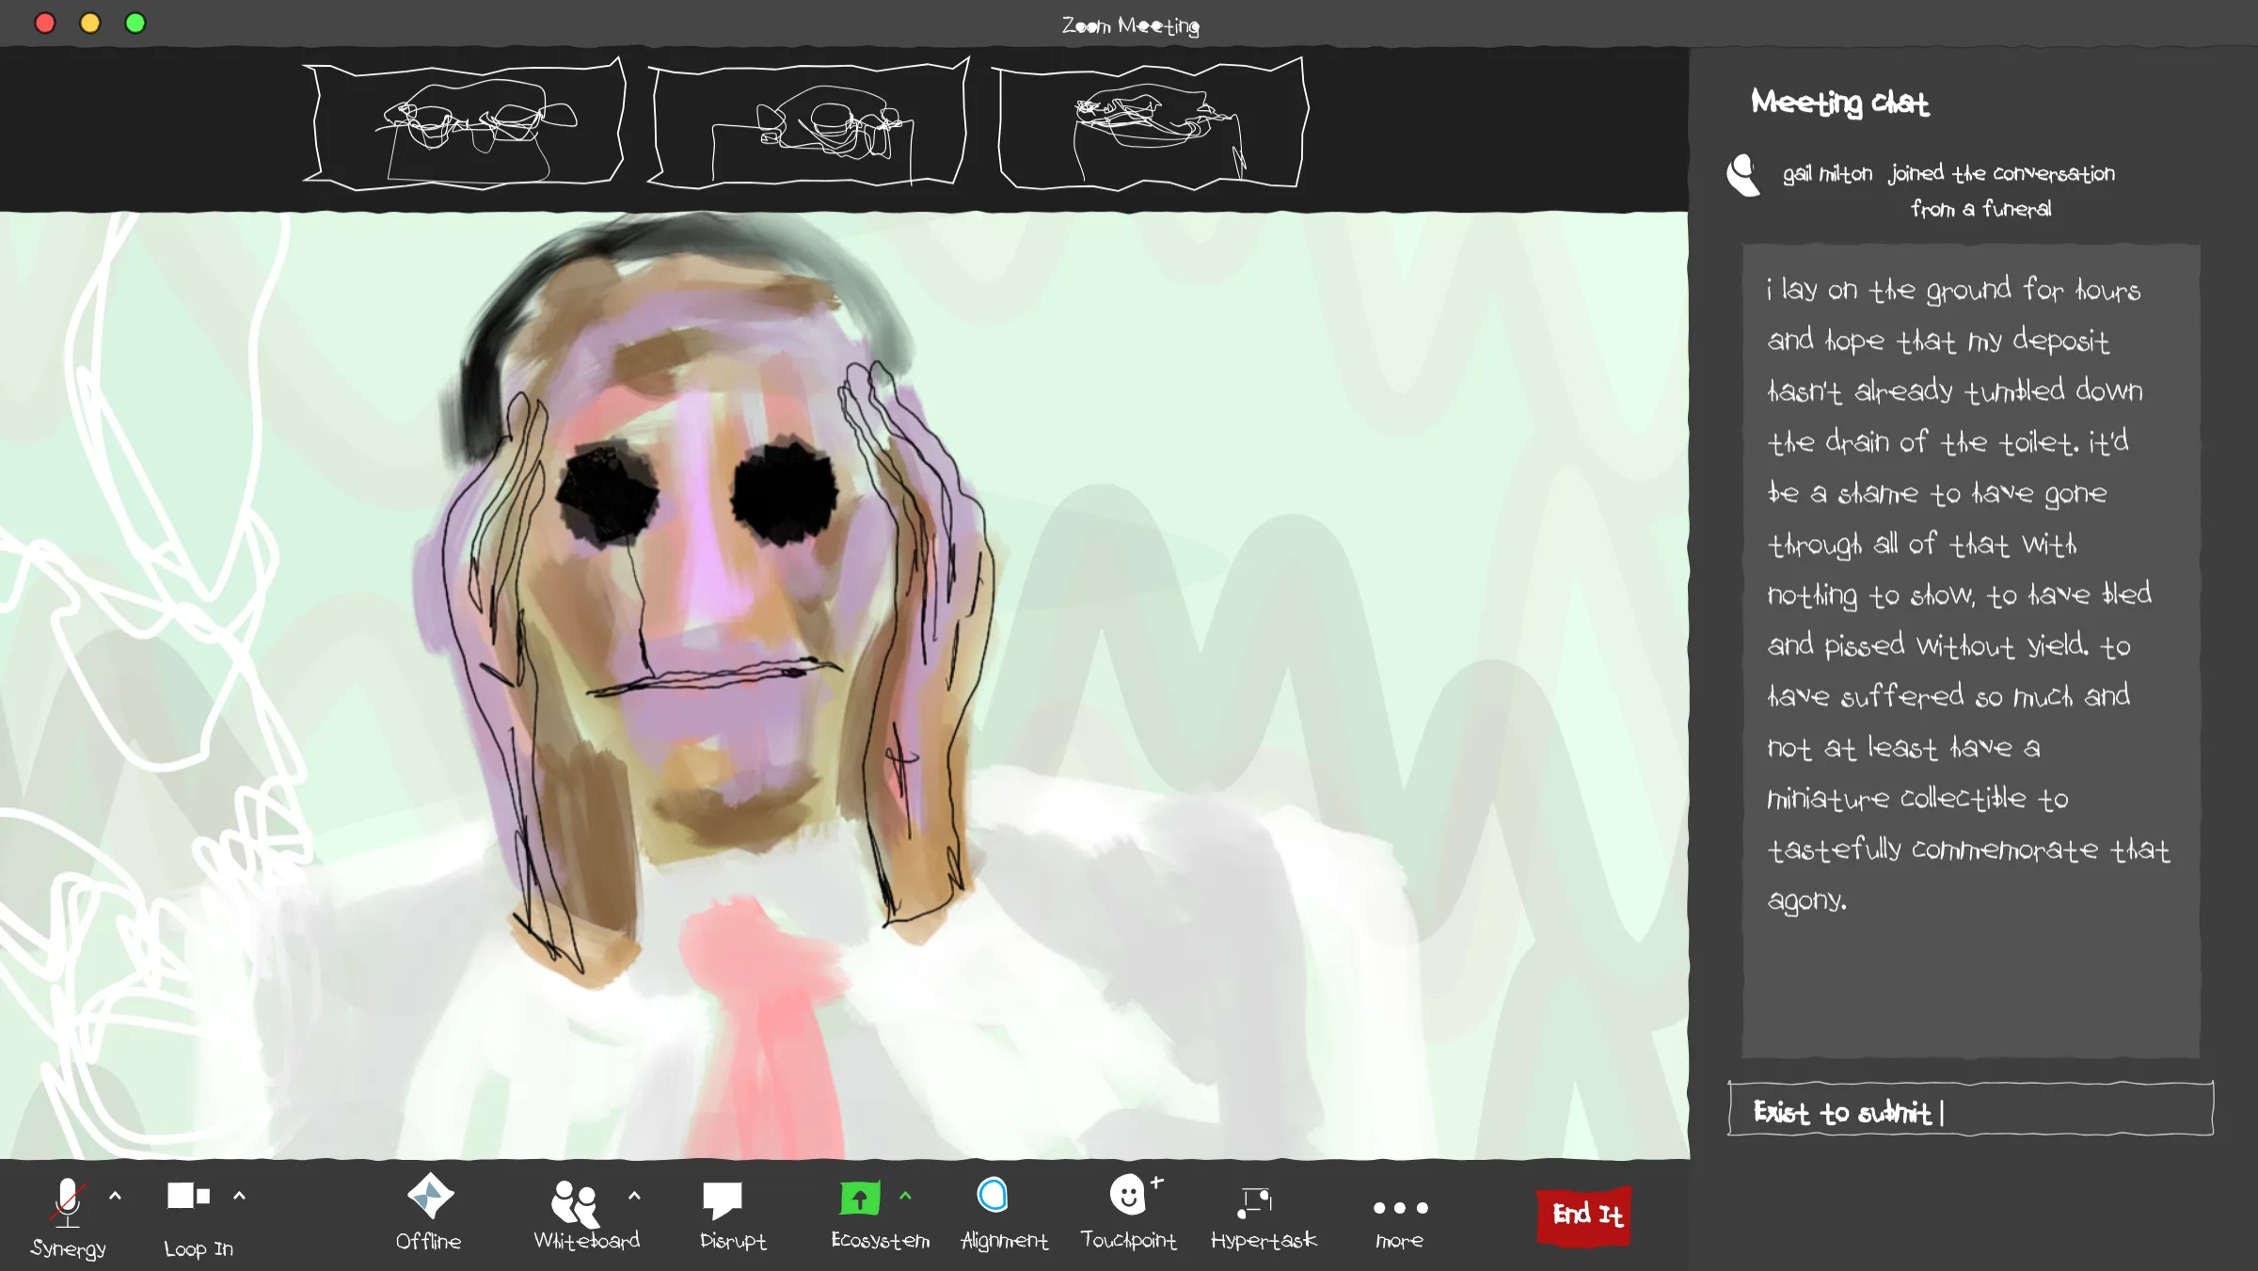Select the third participant video thumbnail
Image resolution: width=2258 pixels, height=1271 pixels.
tap(1152, 125)
